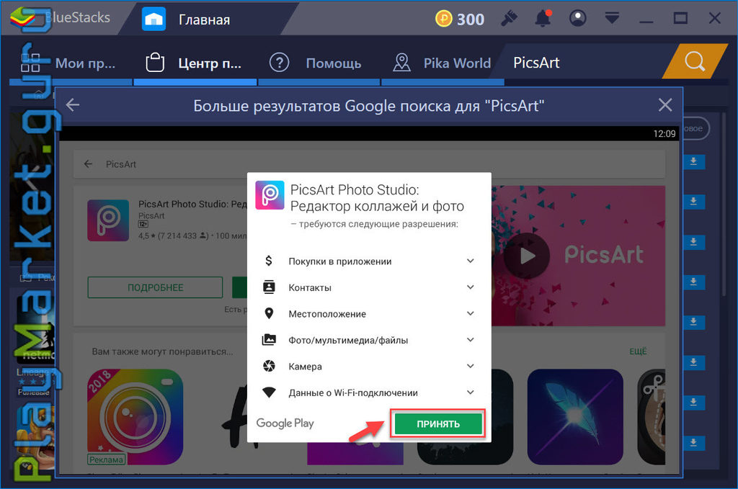Screen dimensions: 738x489
Task: Click the contacts permission icon
Action: click(x=269, y=287)
